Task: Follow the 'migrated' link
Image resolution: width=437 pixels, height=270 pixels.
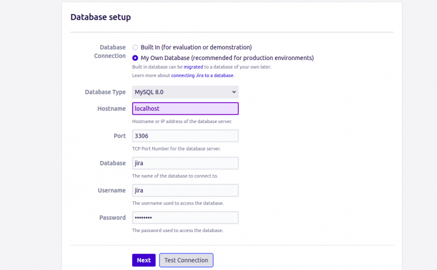Action: (193, 67)
